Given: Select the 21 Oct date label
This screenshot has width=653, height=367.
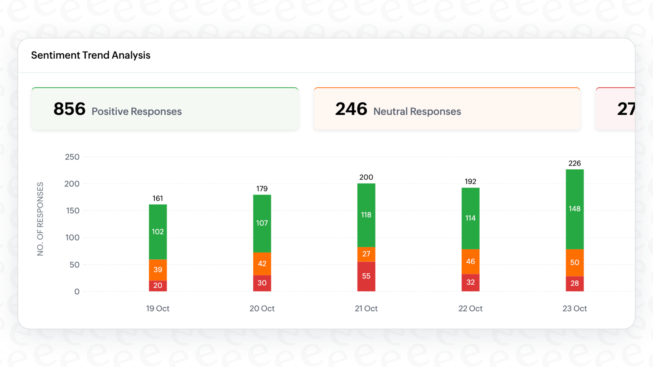Looking at the screenshot, I should click(366, 308).
